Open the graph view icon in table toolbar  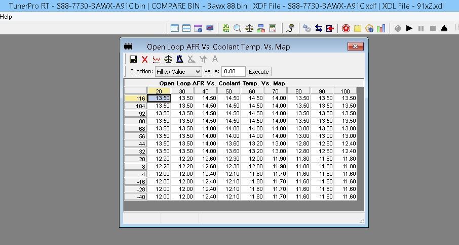[157, 60]
